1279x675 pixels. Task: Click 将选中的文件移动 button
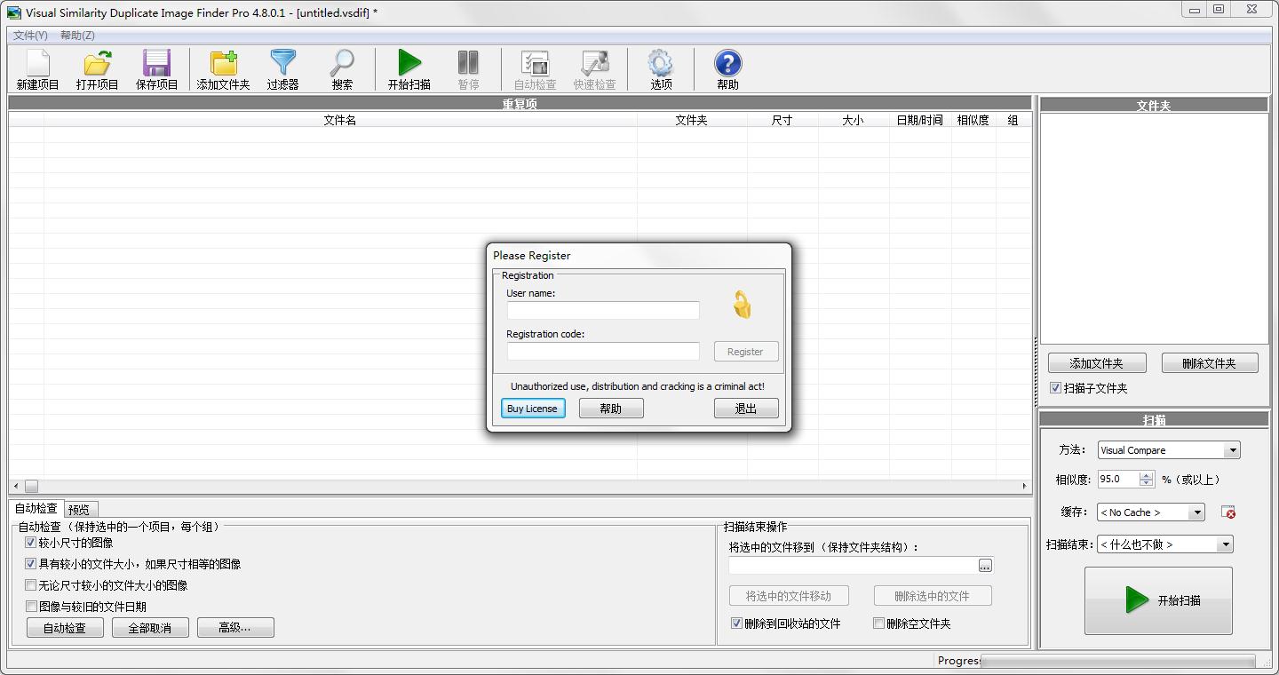click(789, 596)
